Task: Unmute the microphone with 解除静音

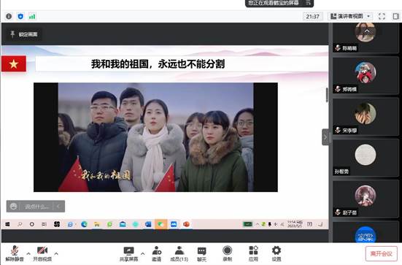Action: [x=15, y=254]
